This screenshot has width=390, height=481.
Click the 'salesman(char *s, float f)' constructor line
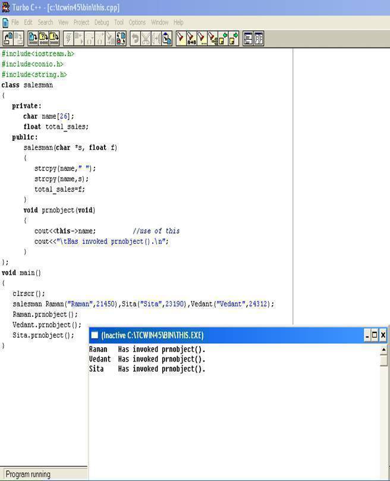tap(70, 147)
